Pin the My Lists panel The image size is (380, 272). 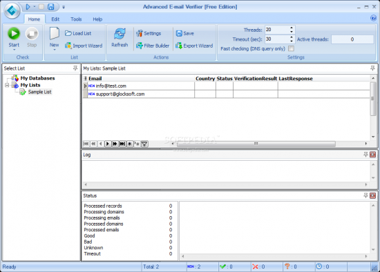pos(372,68)
